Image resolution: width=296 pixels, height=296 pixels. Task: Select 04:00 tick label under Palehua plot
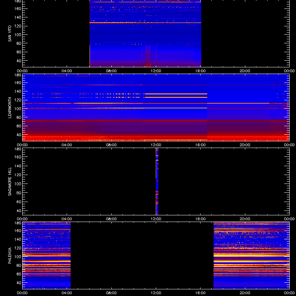(67, 293)
